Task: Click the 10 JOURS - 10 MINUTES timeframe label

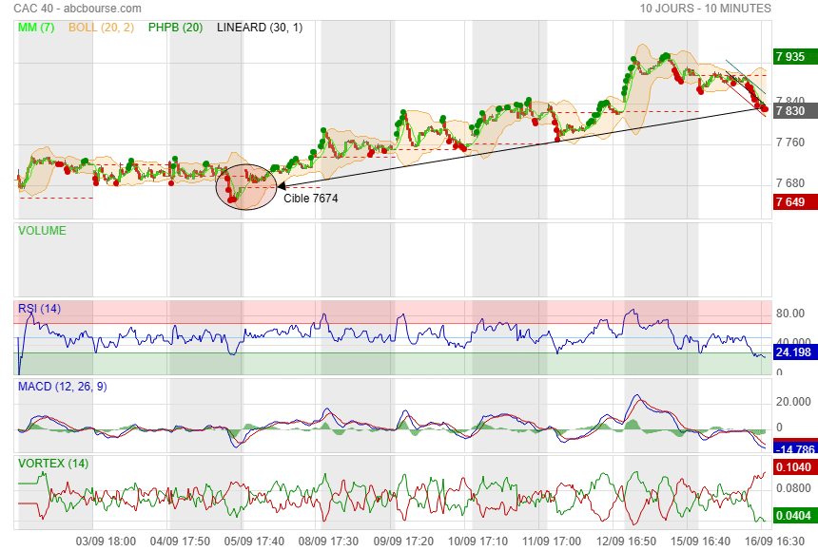Action: click(x=705, y=9)
